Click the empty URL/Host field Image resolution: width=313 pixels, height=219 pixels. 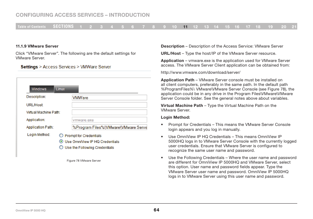109,105
